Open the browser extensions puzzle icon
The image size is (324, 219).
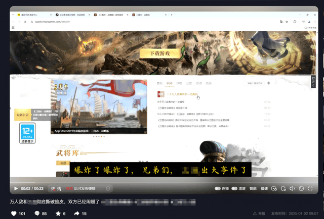click(x=295, y=22)
